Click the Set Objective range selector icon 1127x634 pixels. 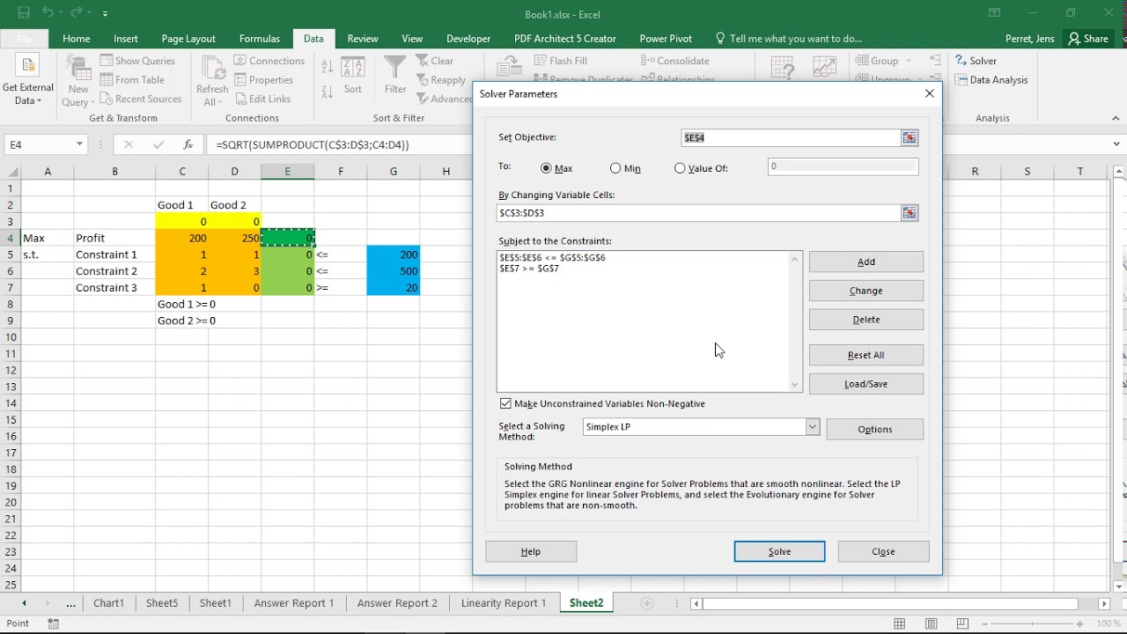pyautogui.click(x=909, y=137)
